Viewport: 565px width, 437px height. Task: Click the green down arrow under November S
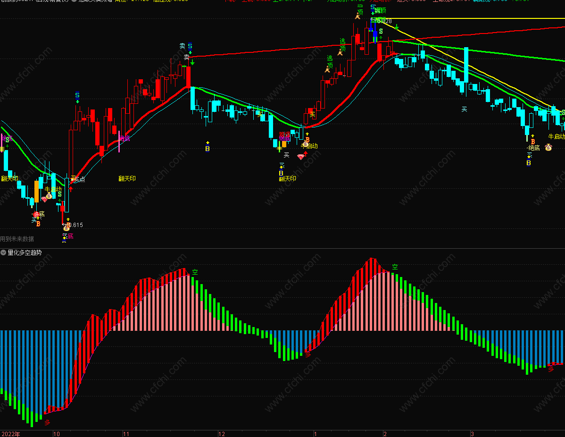[192, 62]
